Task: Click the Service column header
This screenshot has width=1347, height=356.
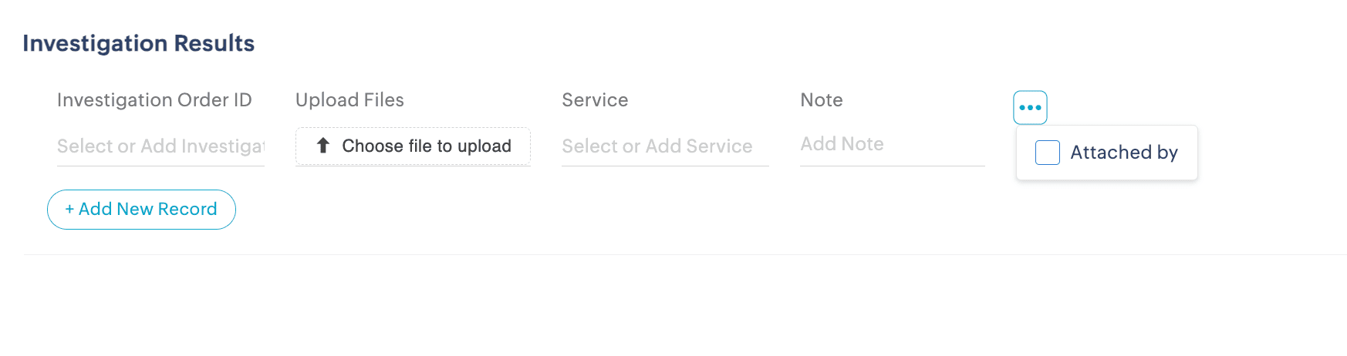Action: (x=595, y=100)
